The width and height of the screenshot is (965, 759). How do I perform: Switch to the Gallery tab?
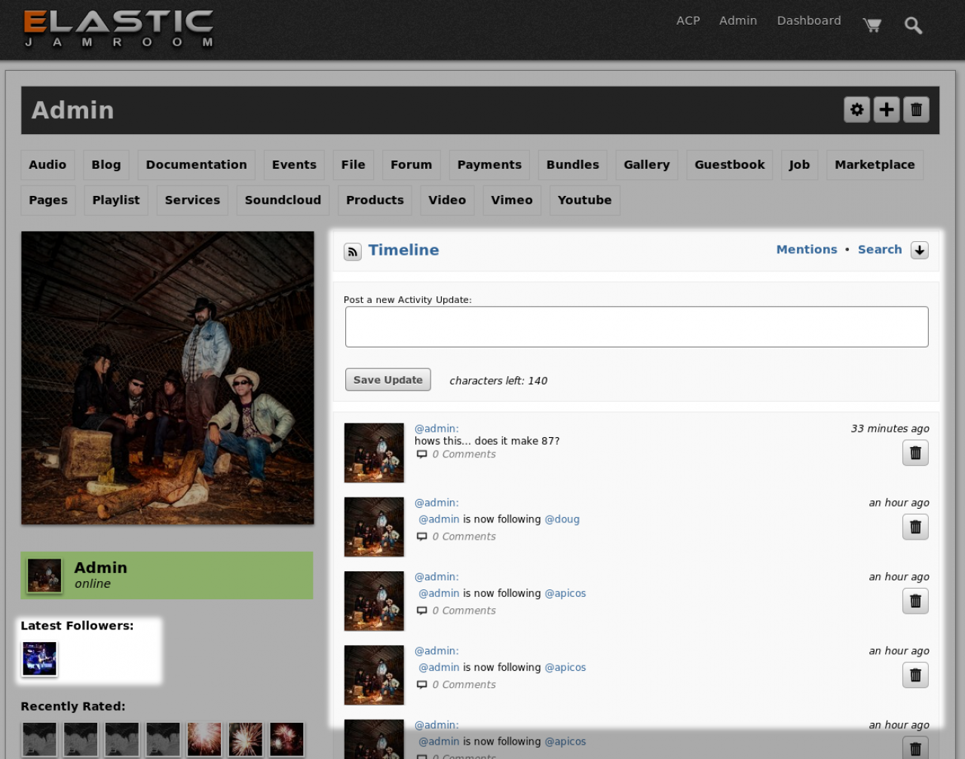click(647, 165)
